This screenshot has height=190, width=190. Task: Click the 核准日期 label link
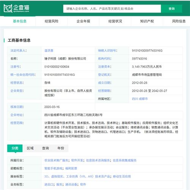pos(16,107)
